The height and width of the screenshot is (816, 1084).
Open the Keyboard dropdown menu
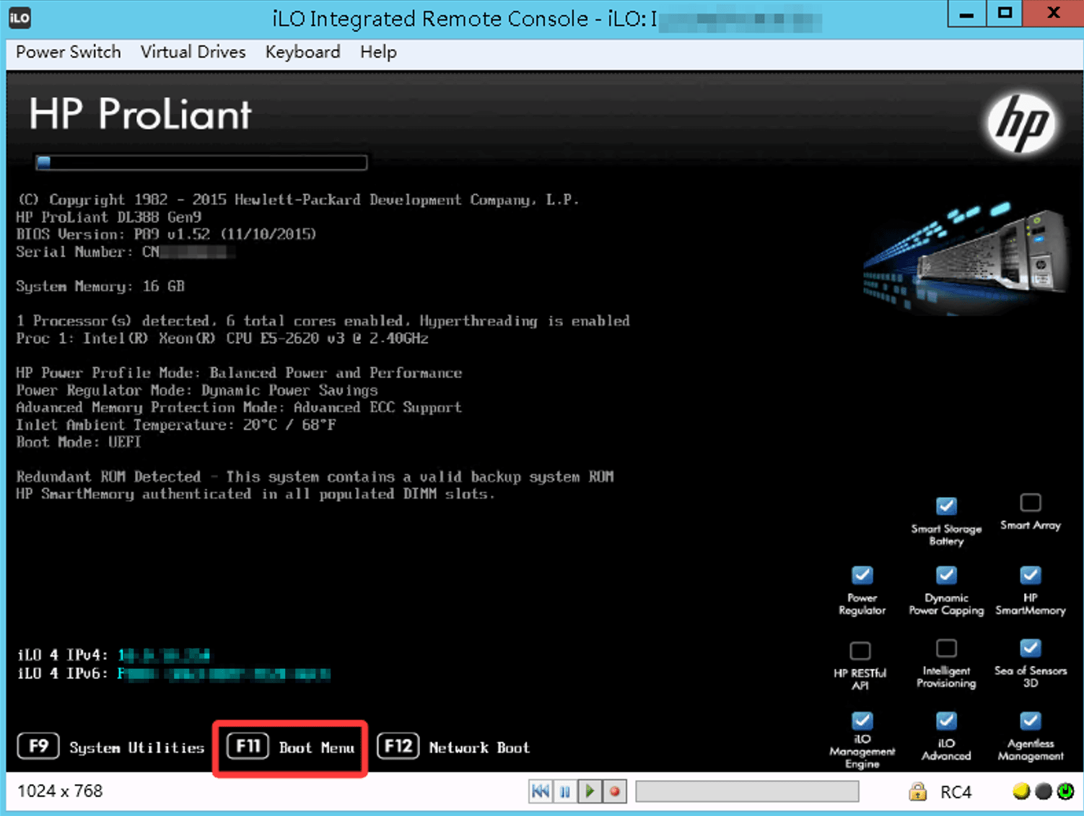[x=302, y=52]
